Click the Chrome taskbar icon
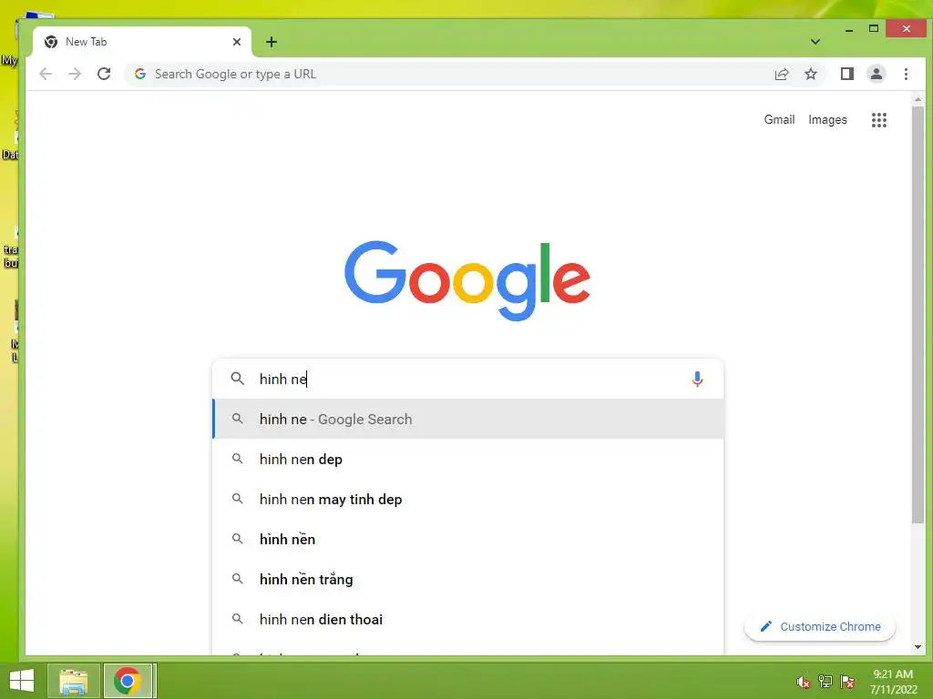 [128, 681]
